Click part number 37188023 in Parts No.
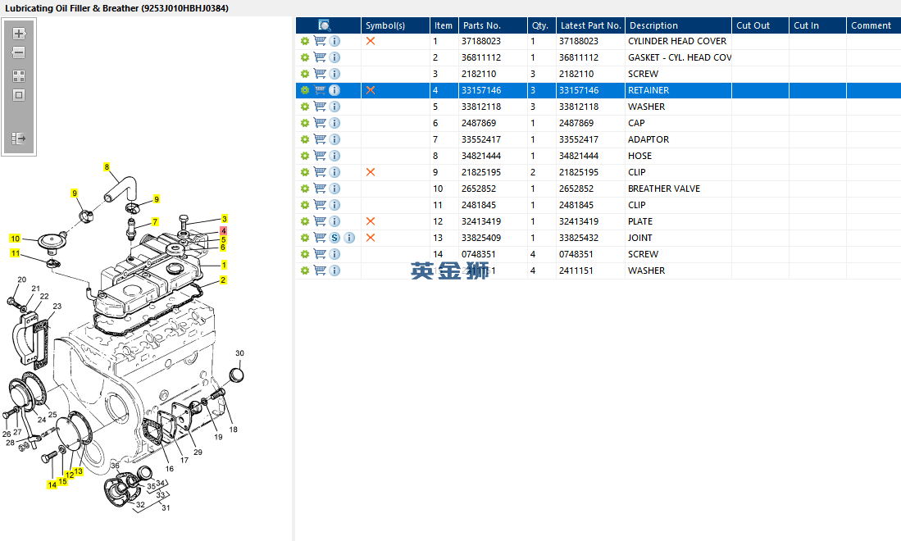This screenshot has height=541, width=901. 481,41
